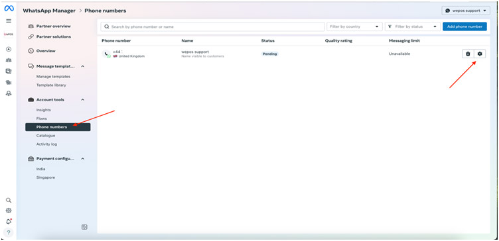The width and height of the screenshot is (499, 241).
Task: Click magnifier icon in phone search box
Action: point(107,26)
